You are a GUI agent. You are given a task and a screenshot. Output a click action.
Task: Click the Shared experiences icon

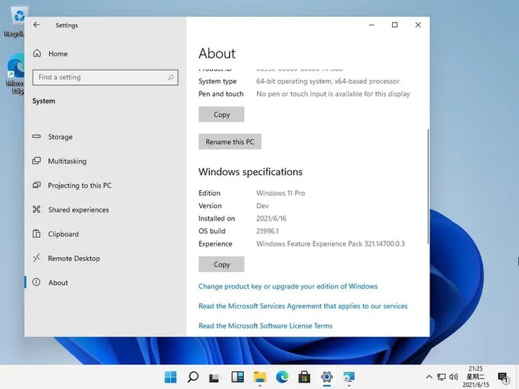[x=36, y=209]
